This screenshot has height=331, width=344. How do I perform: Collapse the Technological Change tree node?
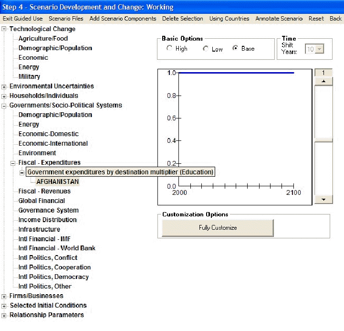click(x=4, y=29)
